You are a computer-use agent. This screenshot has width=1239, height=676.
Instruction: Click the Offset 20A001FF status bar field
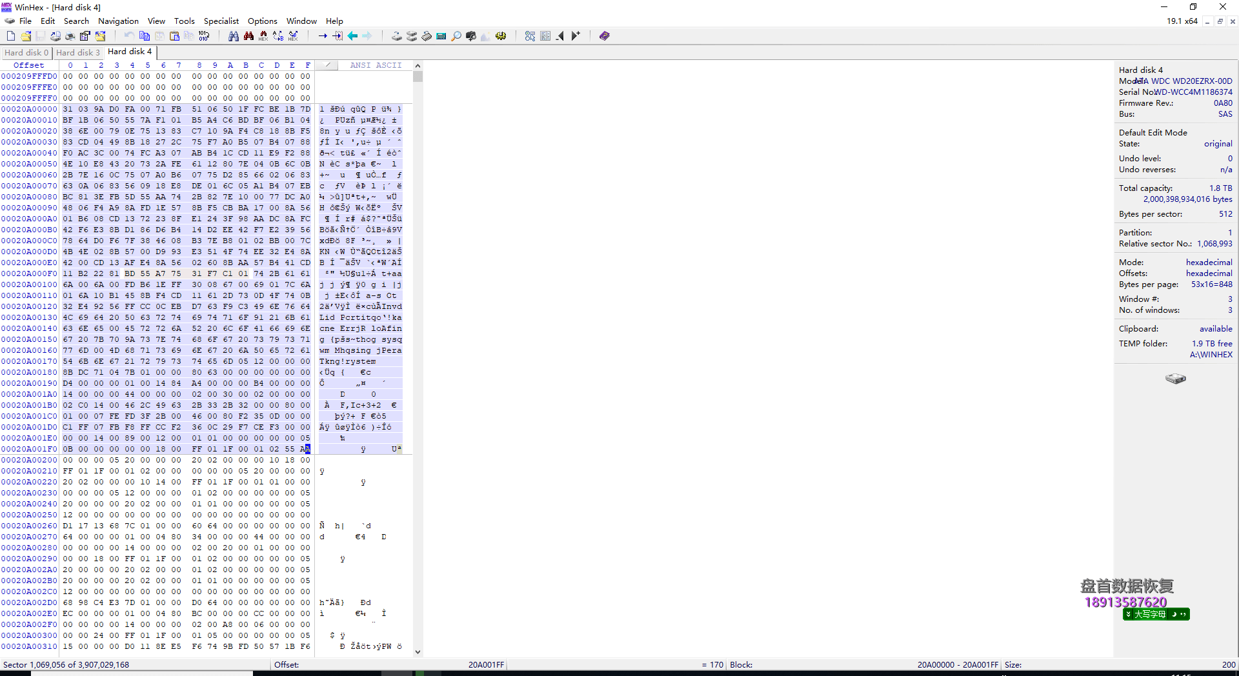(389, 664)
